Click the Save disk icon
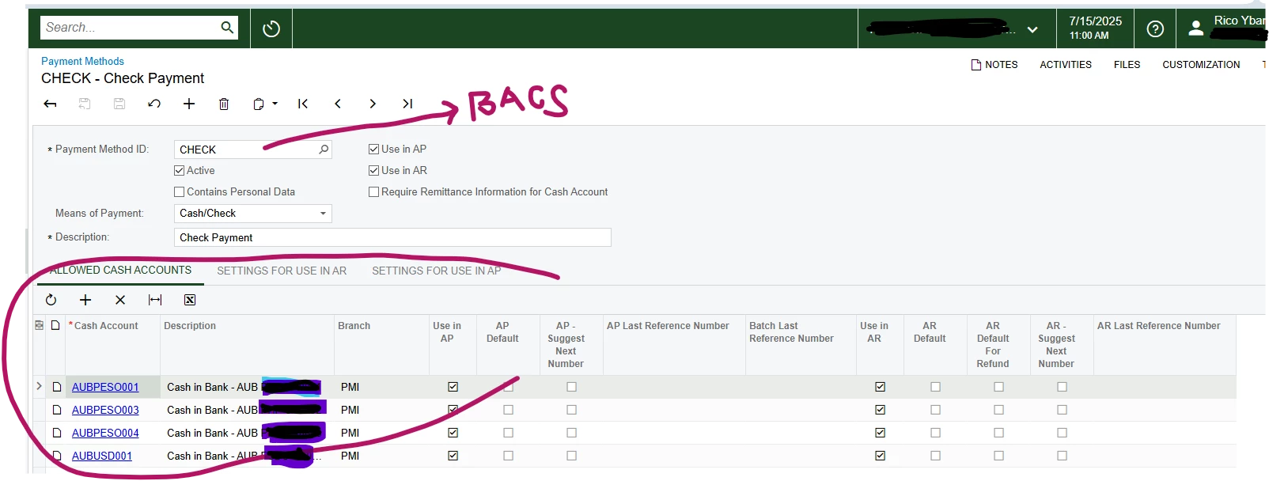 click(x=119, y=104)
